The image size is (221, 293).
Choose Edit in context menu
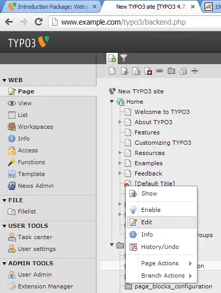(x=161, y=222)
